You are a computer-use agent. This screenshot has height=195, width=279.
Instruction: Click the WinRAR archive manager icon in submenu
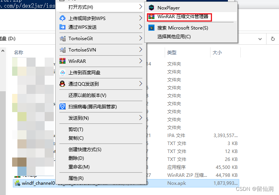click(x=151, y=17)
